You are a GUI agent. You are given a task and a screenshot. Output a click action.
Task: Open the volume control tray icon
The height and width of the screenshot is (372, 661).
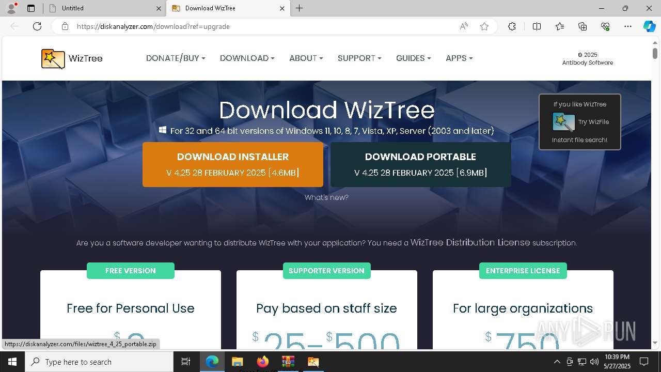pyautogui.click(x=594, y=362)
